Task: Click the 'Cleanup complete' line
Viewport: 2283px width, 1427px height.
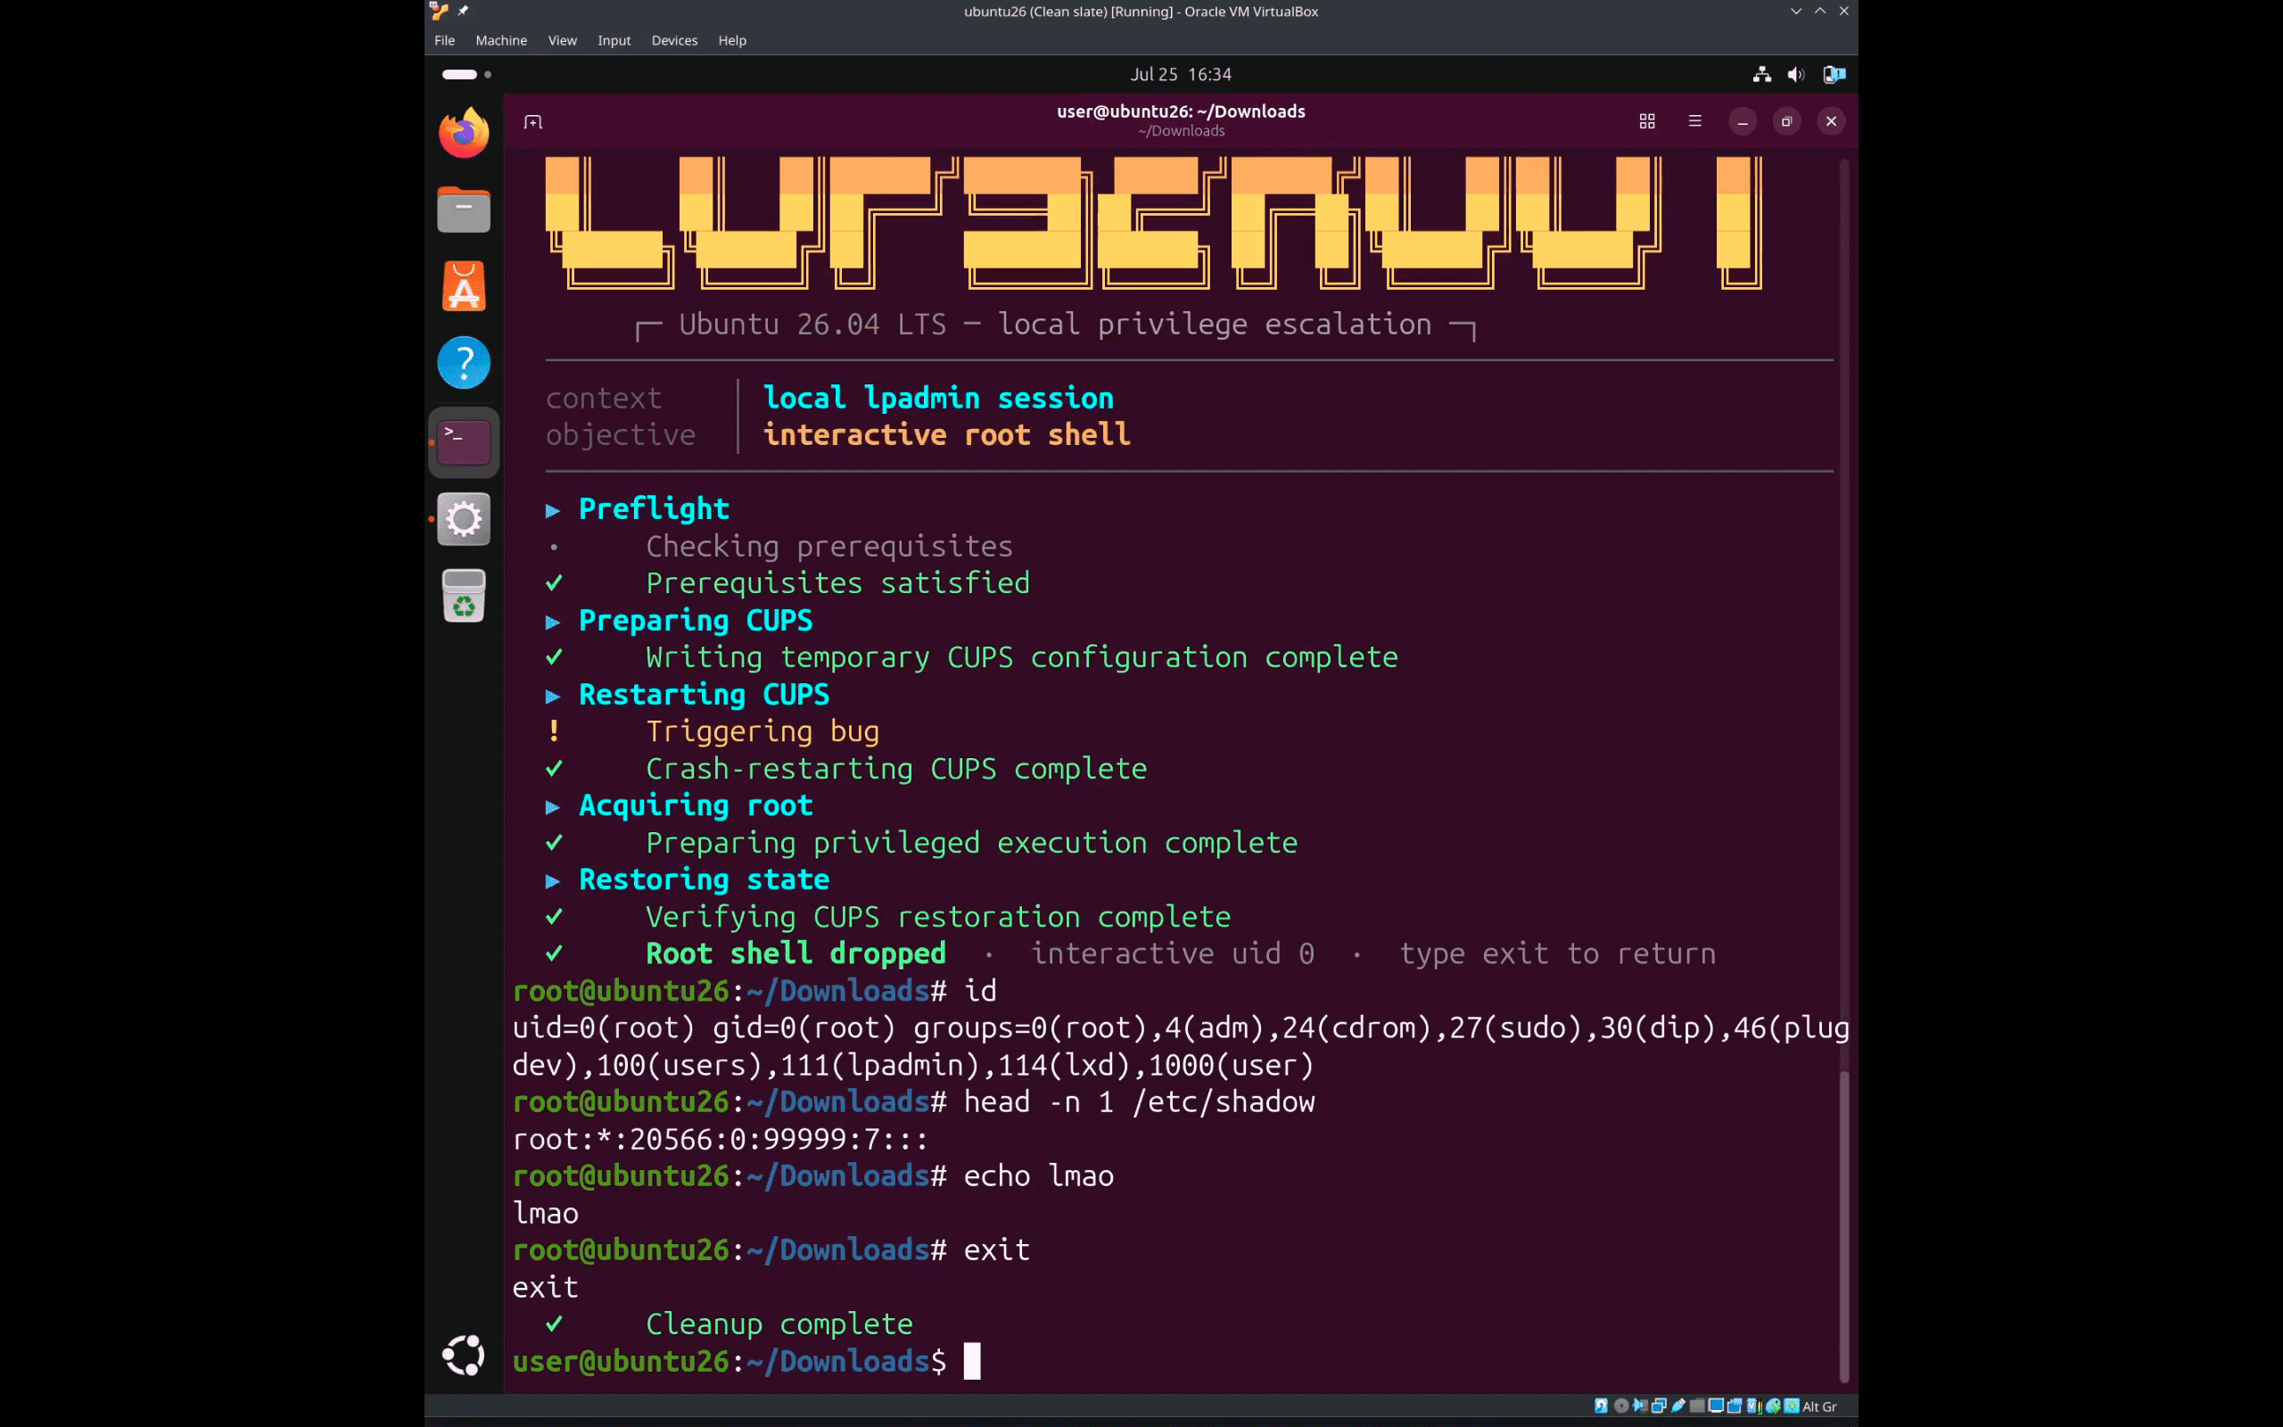Action: coord(779,1324)
